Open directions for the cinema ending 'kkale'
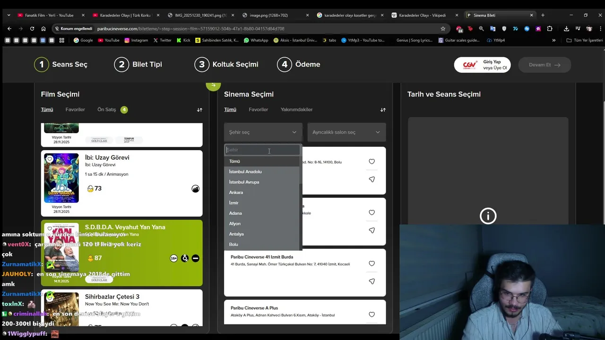 click(x=372, y=230)
